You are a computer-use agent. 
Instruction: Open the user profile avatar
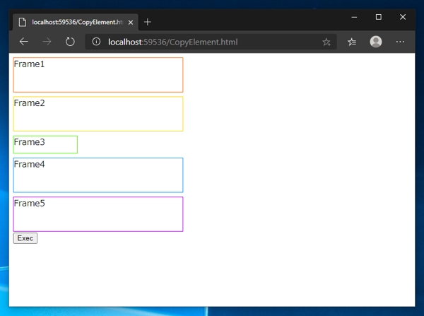point(376,42)
